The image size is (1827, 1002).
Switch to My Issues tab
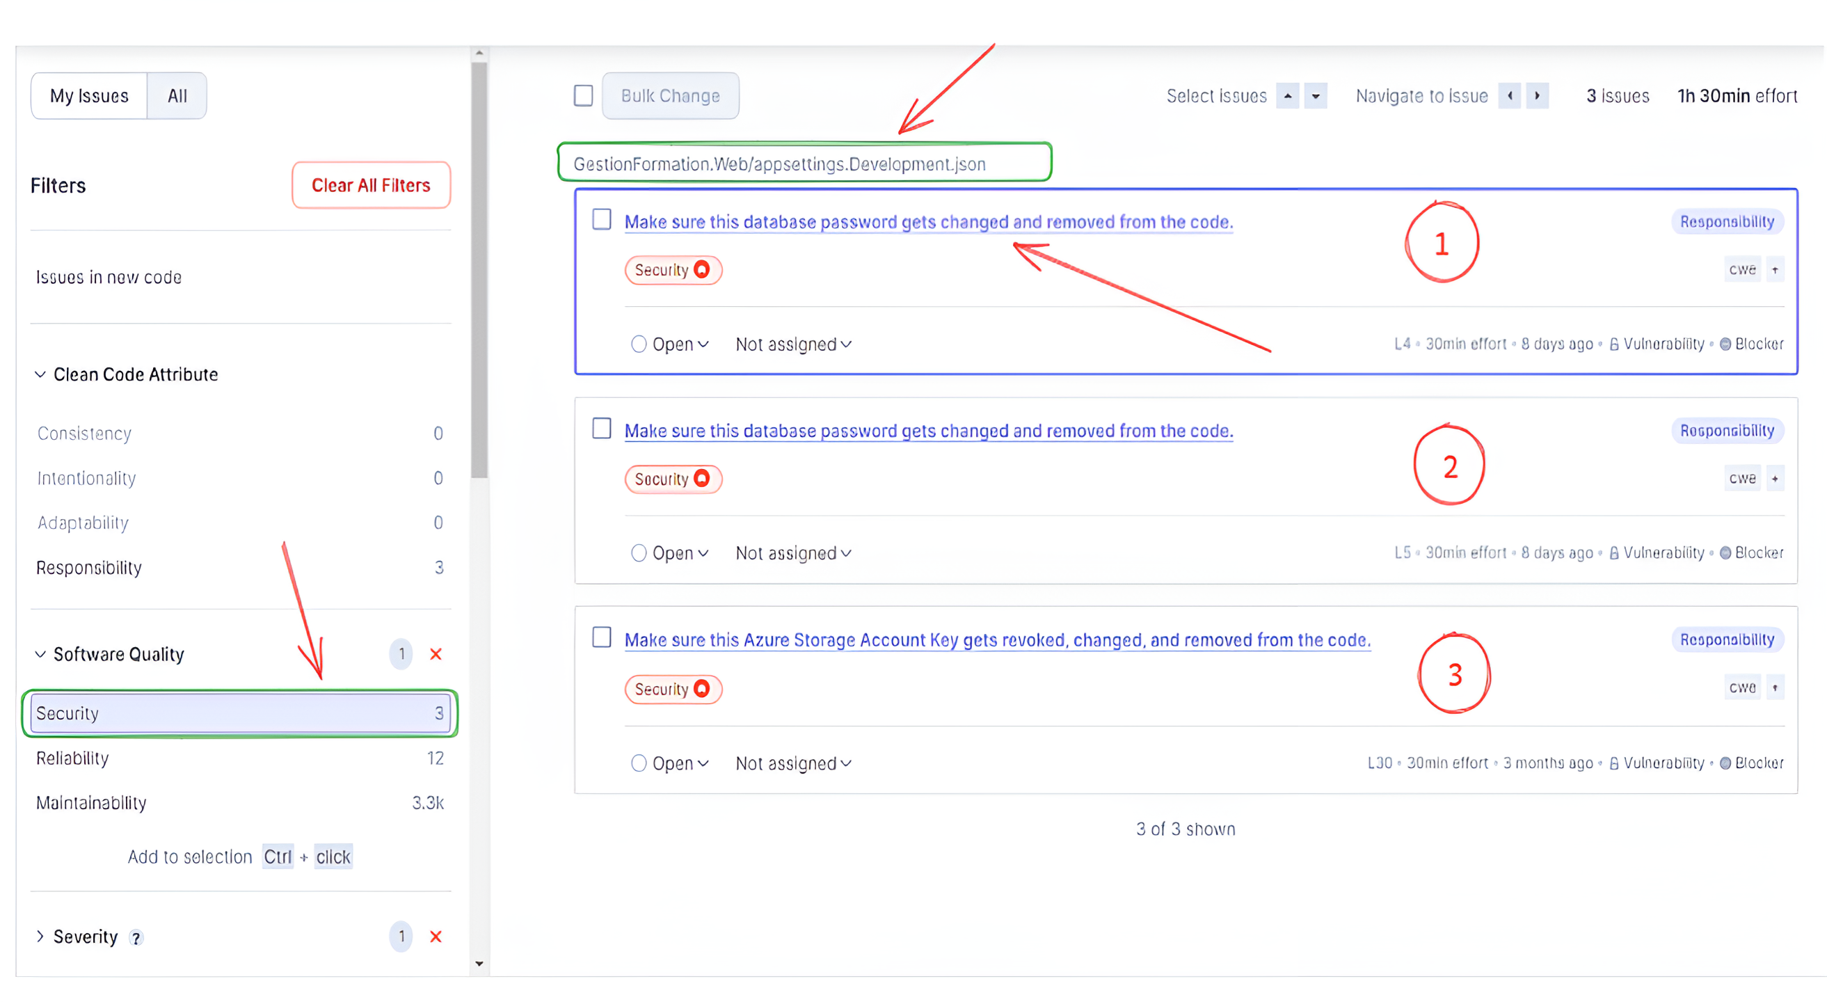pos(89,96)
